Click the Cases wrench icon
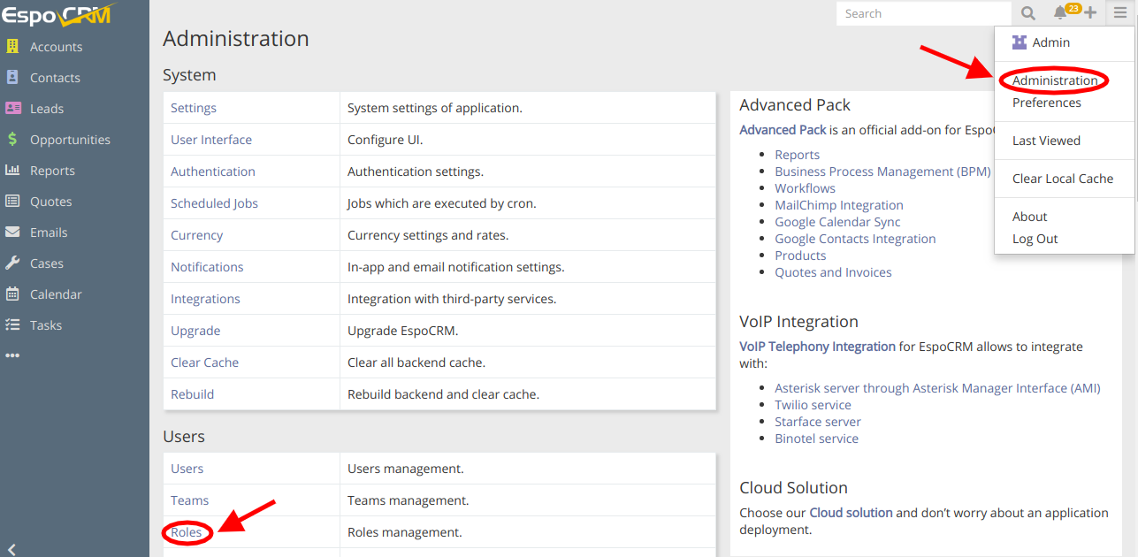Viewport: 1138px width, 557px height. tap(12, 263)
